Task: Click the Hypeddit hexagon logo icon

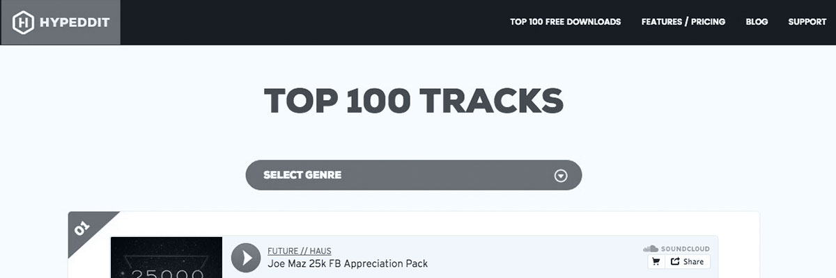Action: (24, 22)
